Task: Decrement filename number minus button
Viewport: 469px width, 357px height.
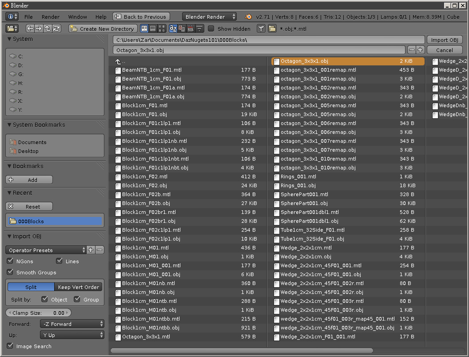Action: pyautogui.click(x=412, y=50)
